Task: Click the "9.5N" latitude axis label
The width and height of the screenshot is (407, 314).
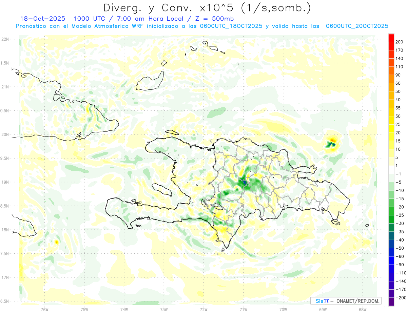Action: pos(5,158)
